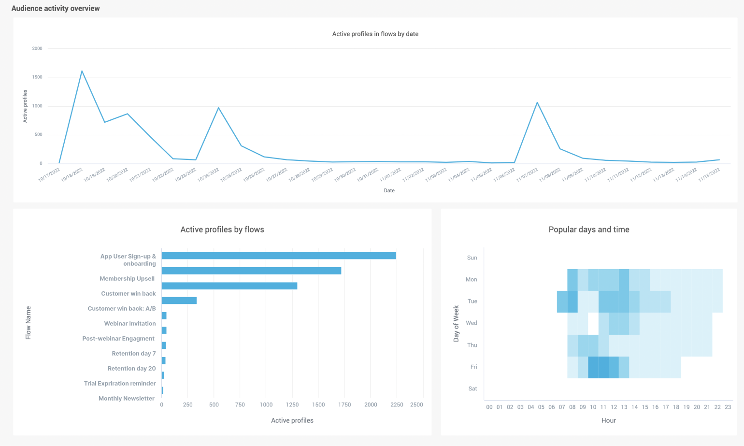Click the 'Customer win back: A/B' label
Viewport: 744px width, 446px height.
coord(122,309)
